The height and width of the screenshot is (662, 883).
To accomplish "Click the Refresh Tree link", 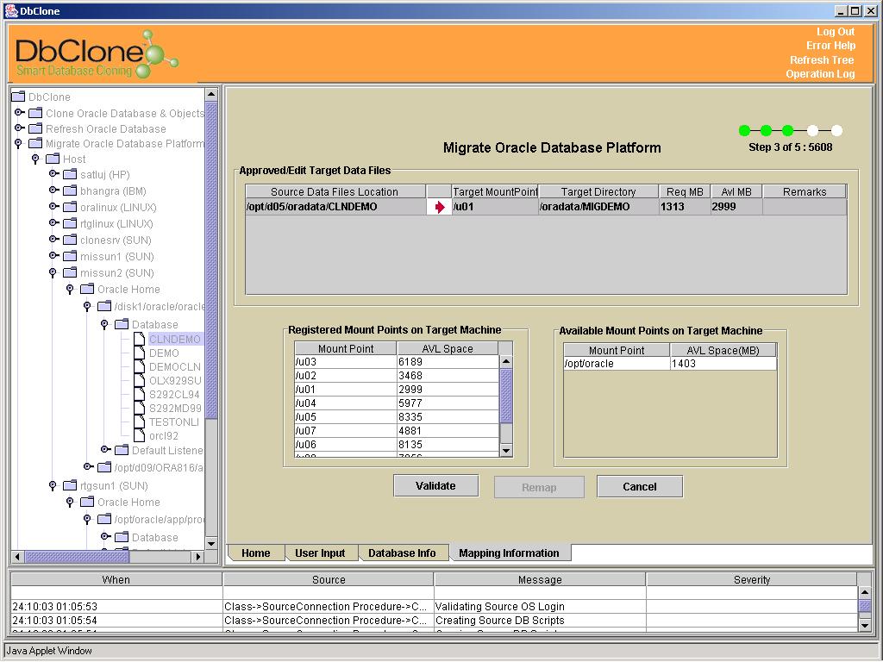I will pyautogui.click(x=822, y=59).
